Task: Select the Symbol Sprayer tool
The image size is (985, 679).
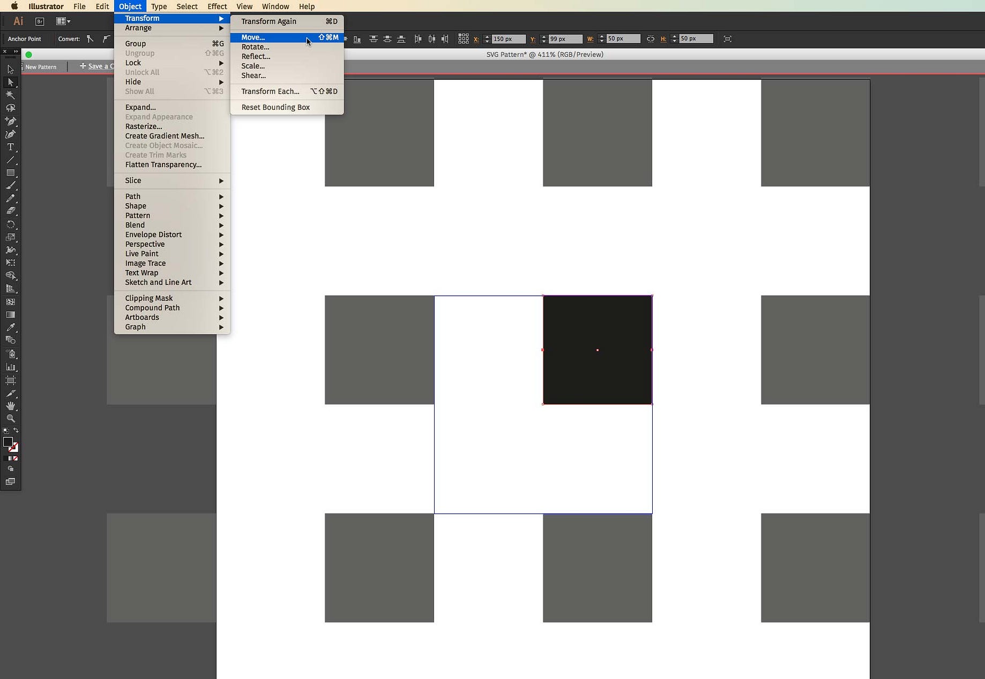Action: click(x=10, y=354)
